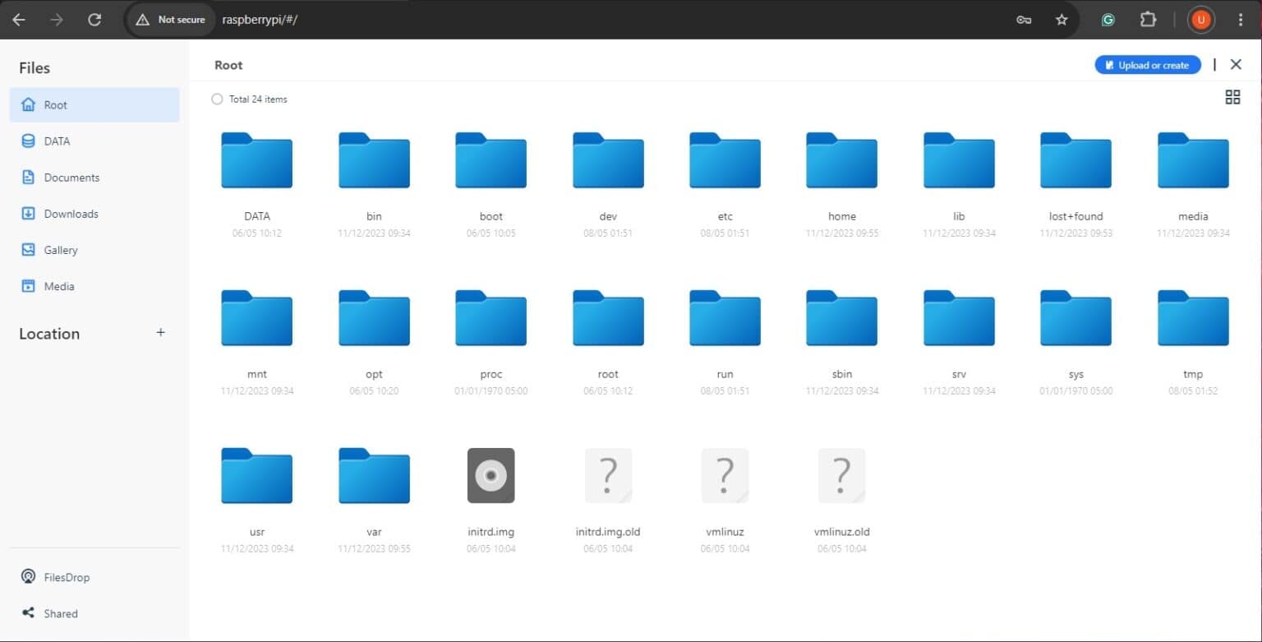Screen dimensions: 1262x642
Task: Click the FilesDrop icon at bottom left
Action: pyautogui.click(x=29, y=576)
